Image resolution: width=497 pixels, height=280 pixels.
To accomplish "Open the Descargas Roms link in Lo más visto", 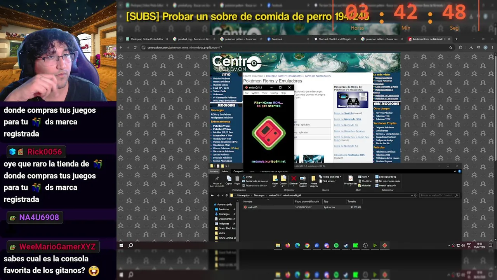I will click(x=384, y=78).
